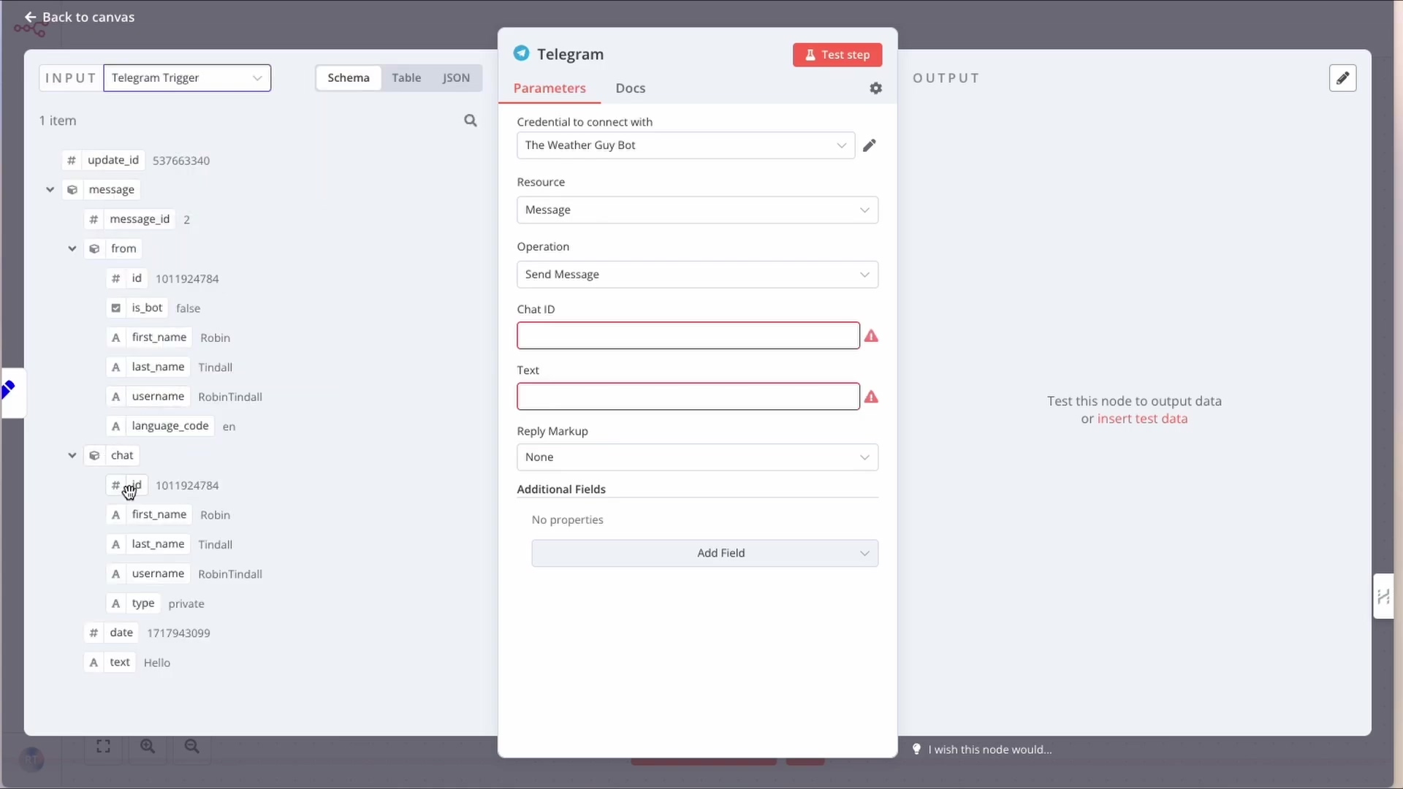Click into the Chat ID input field
The height and width of the screenshot is (789, 1403).
point(688,336)
